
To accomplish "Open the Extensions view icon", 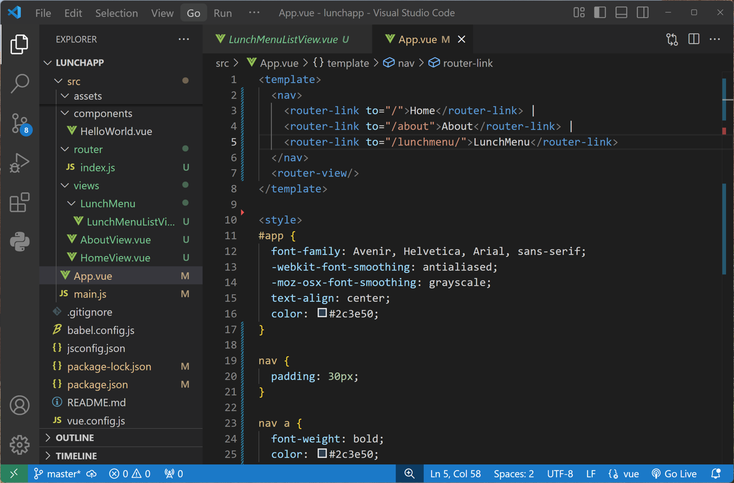I will coord(19,202).
